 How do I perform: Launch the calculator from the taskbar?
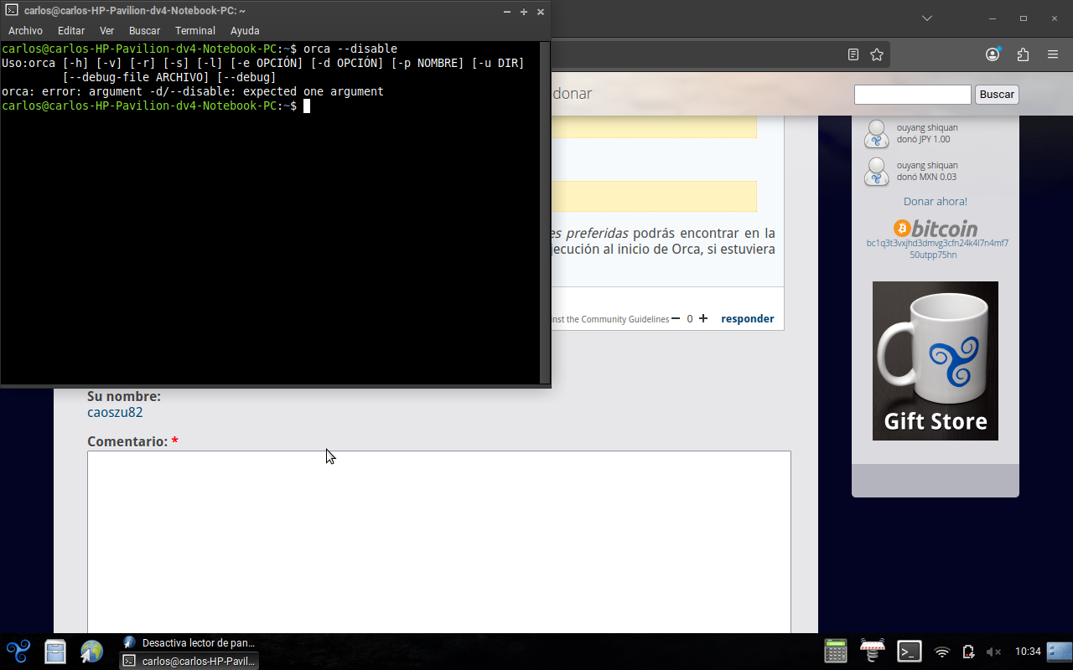click(836, 651)
